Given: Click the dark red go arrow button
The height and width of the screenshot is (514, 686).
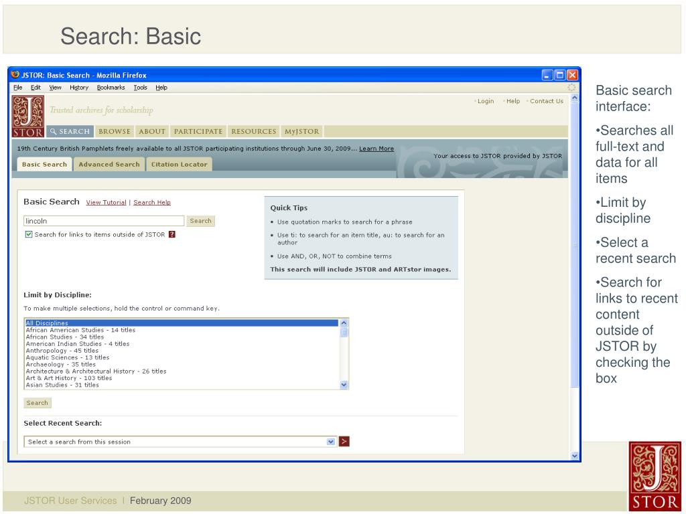Looking at the screenshot, I should point(344,442).
